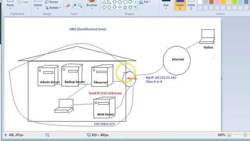The width and height of the screenshot is (250, 141).
Task: Pick the Triangle shape
Action: [104, 2]
